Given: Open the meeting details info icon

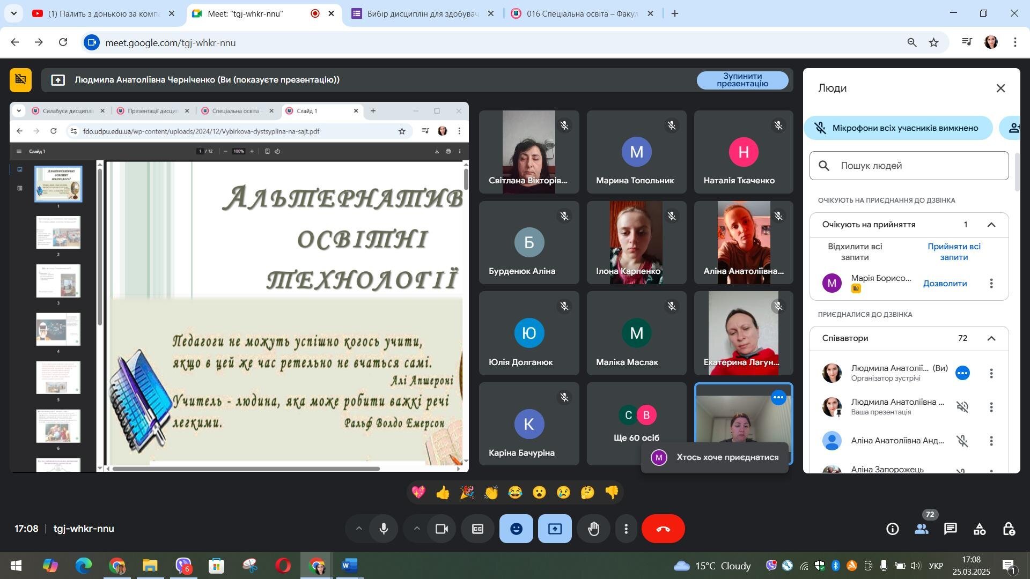Looking at the screenshot, I should click(x=893, y=529).
